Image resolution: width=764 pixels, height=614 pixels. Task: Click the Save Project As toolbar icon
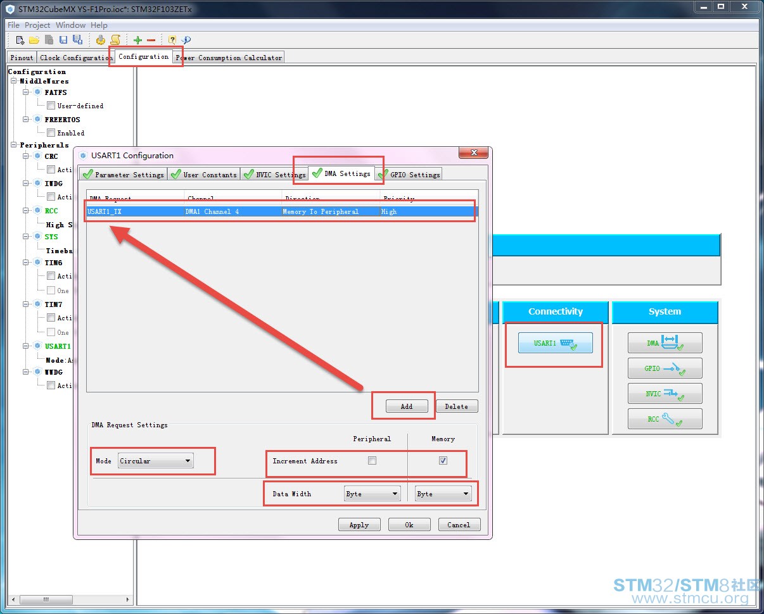pyautogui.click(x=77, y=40)
